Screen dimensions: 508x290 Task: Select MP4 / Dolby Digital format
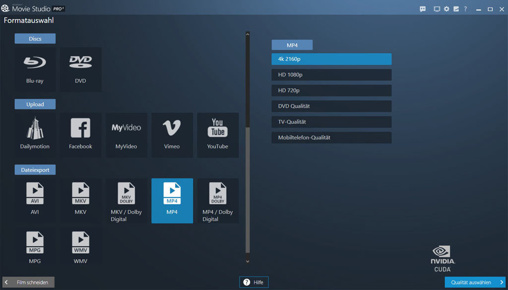(218, 201)
